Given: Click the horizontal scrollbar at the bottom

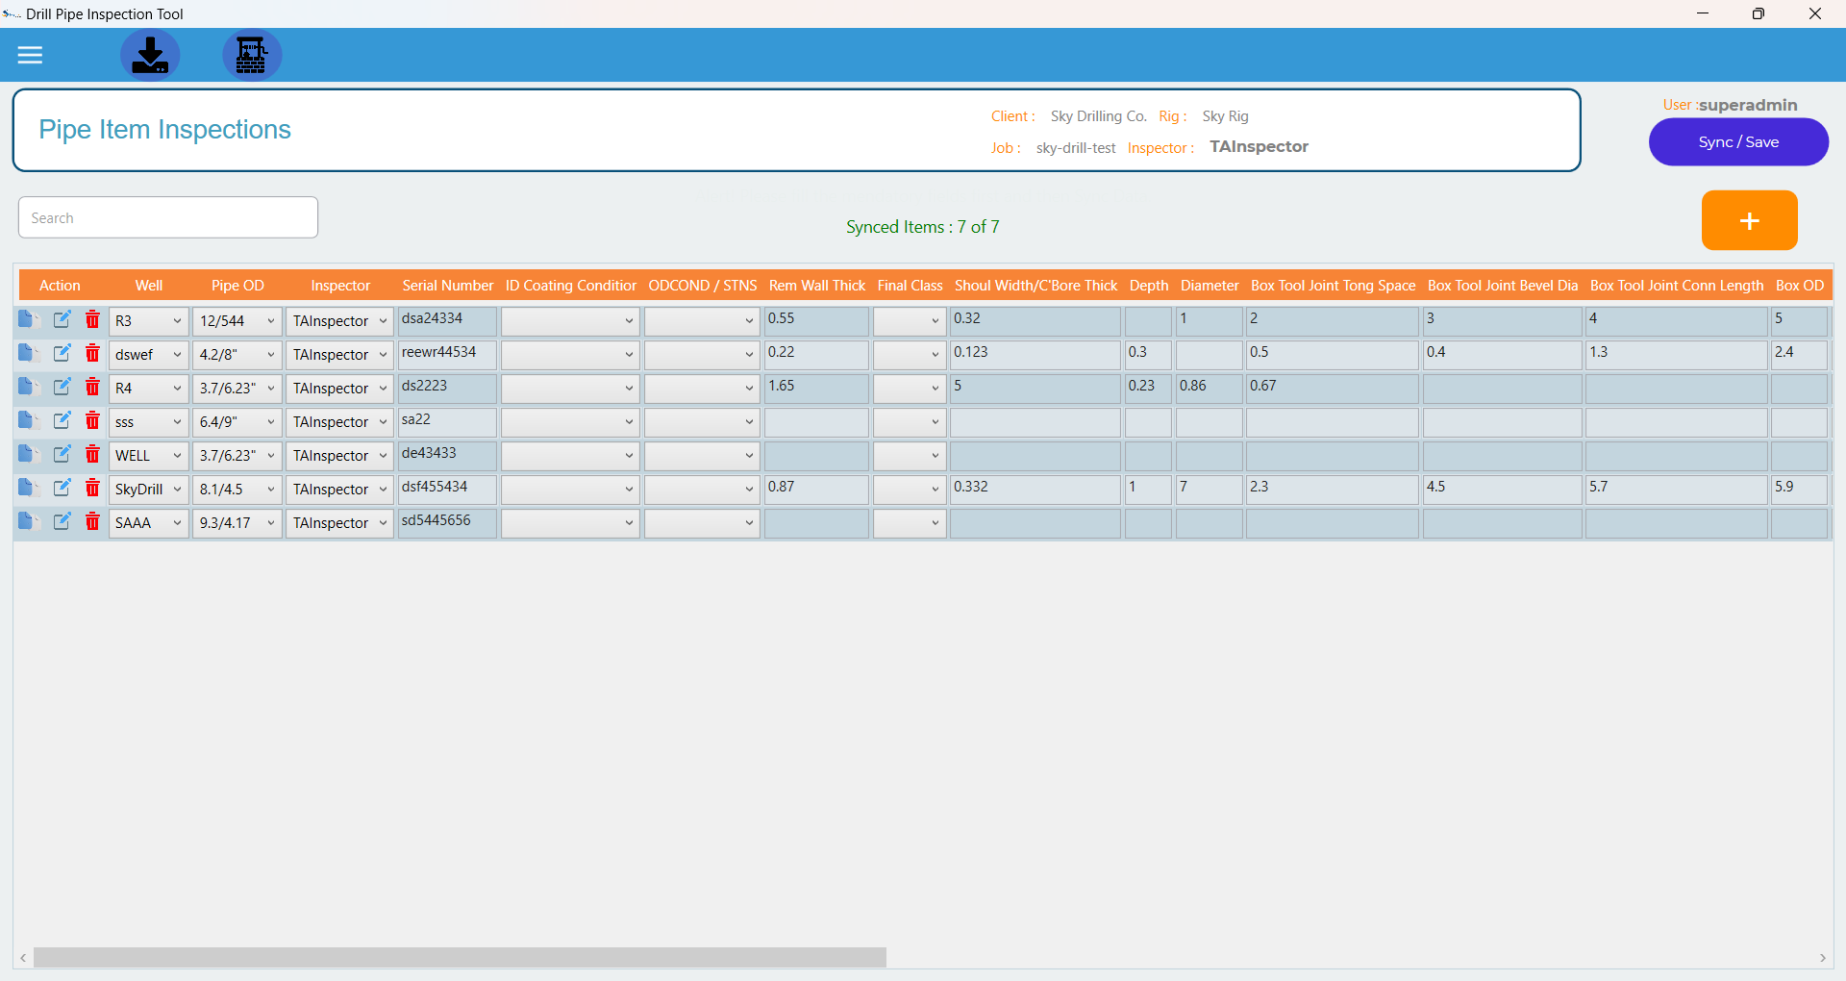Looking at the screenshot, I should [x=460, y=958].
